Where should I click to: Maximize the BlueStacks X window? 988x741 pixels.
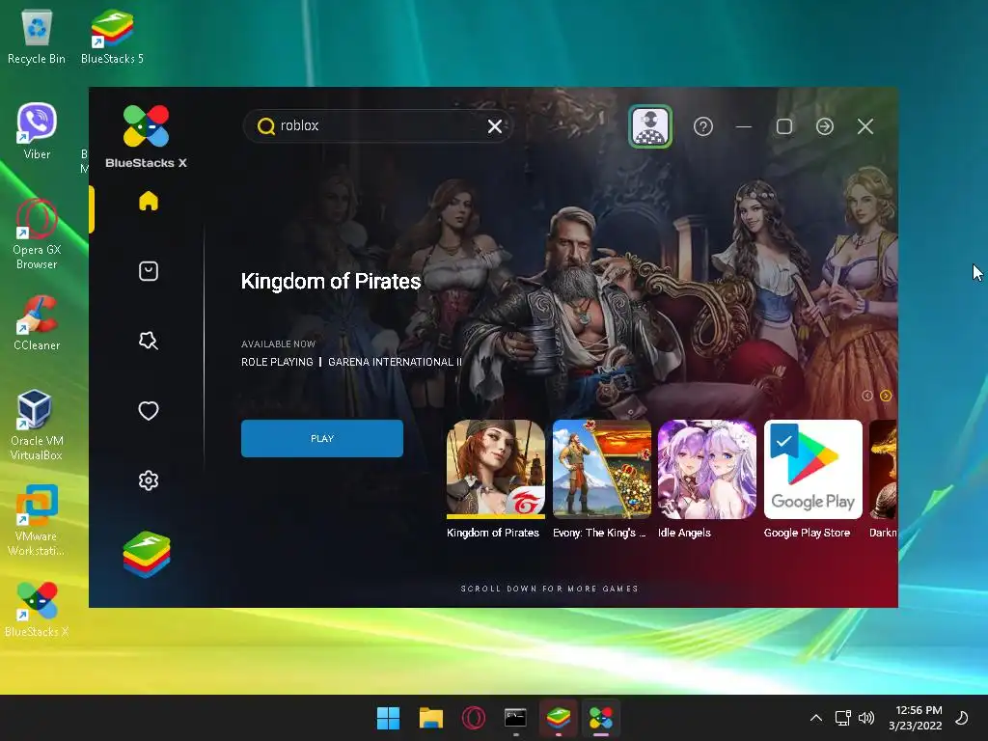coord(783,126)
